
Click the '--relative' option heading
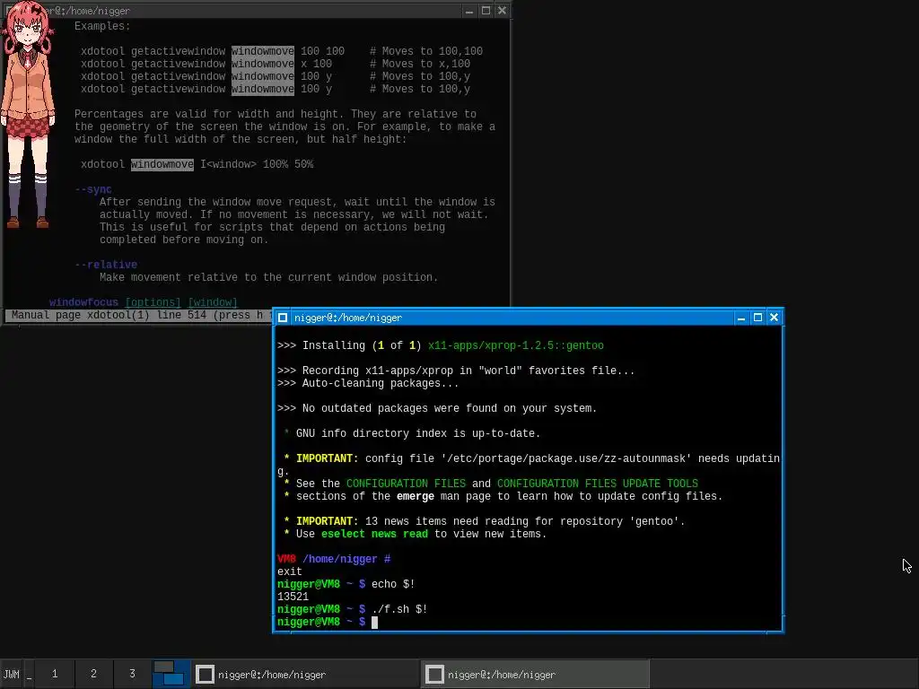pyautogui.click(x=106, y=265)
